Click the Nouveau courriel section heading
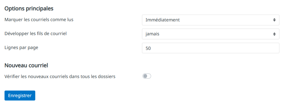282x106 pixels. 26,65
